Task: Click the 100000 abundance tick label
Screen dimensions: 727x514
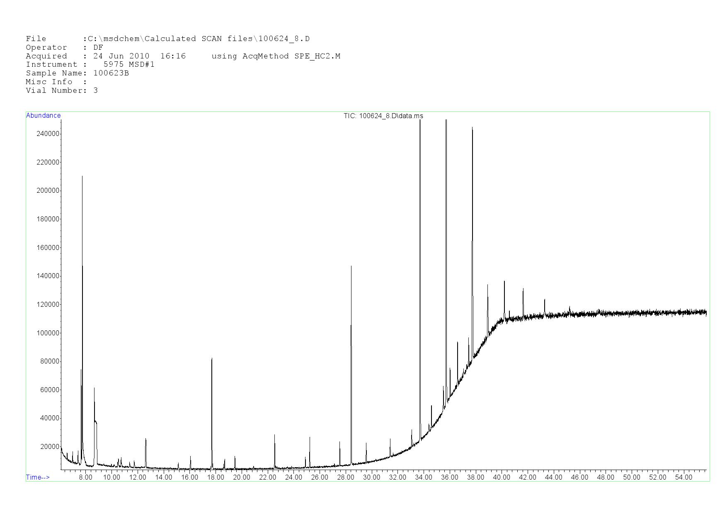Action: (48, 333)
